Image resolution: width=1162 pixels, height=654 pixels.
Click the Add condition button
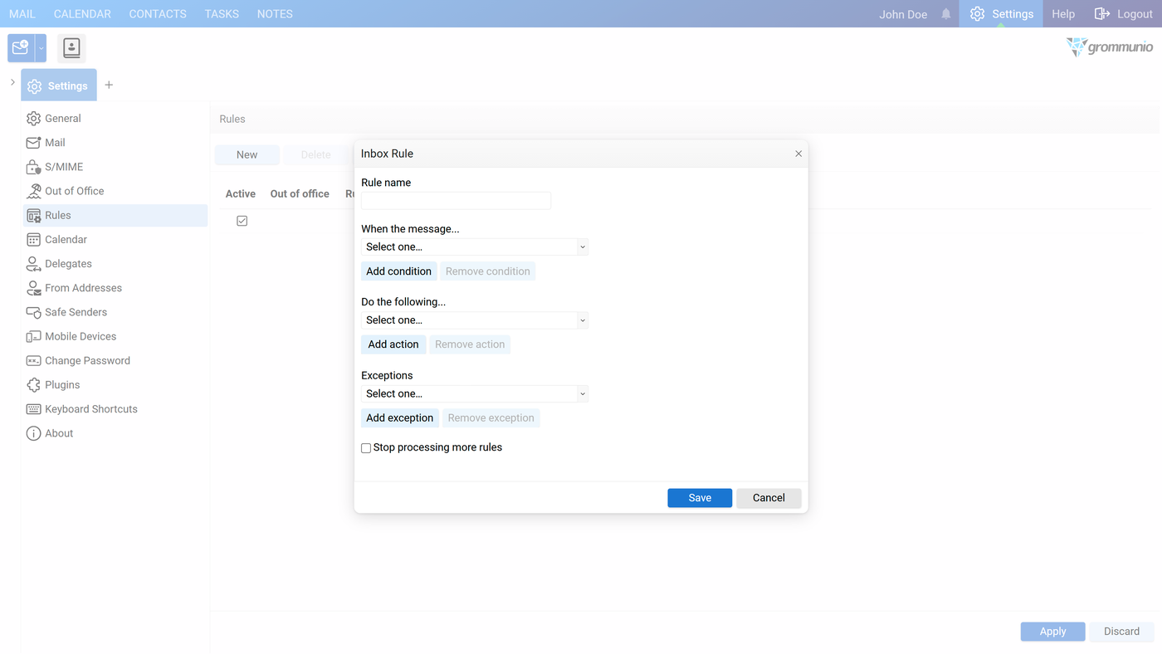[399, 271]
